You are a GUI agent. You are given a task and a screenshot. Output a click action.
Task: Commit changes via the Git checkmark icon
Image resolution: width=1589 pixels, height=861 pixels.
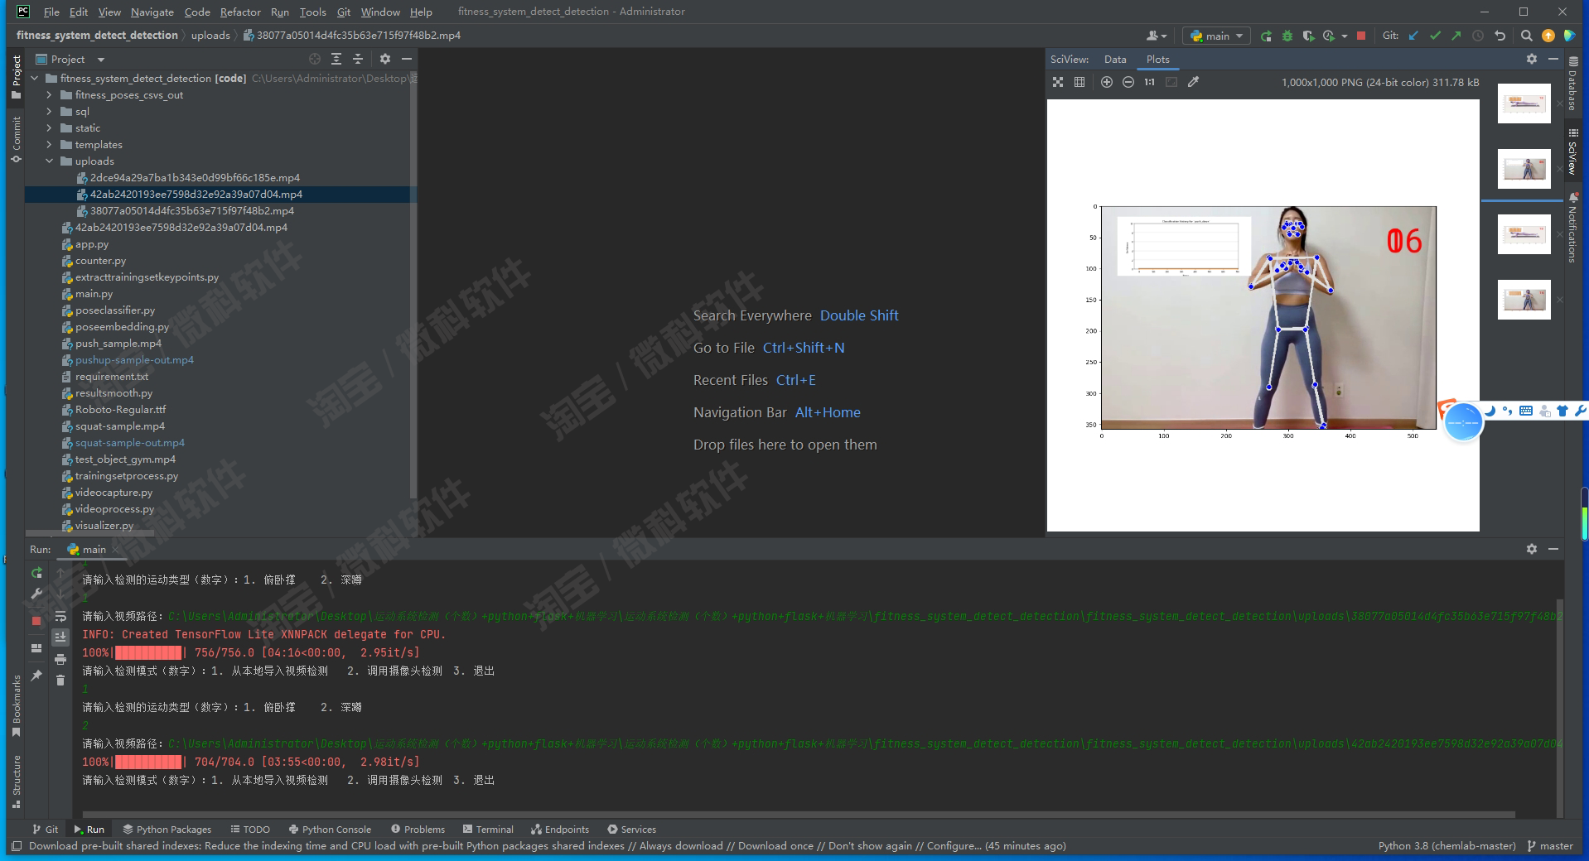tap(1435, 36)
